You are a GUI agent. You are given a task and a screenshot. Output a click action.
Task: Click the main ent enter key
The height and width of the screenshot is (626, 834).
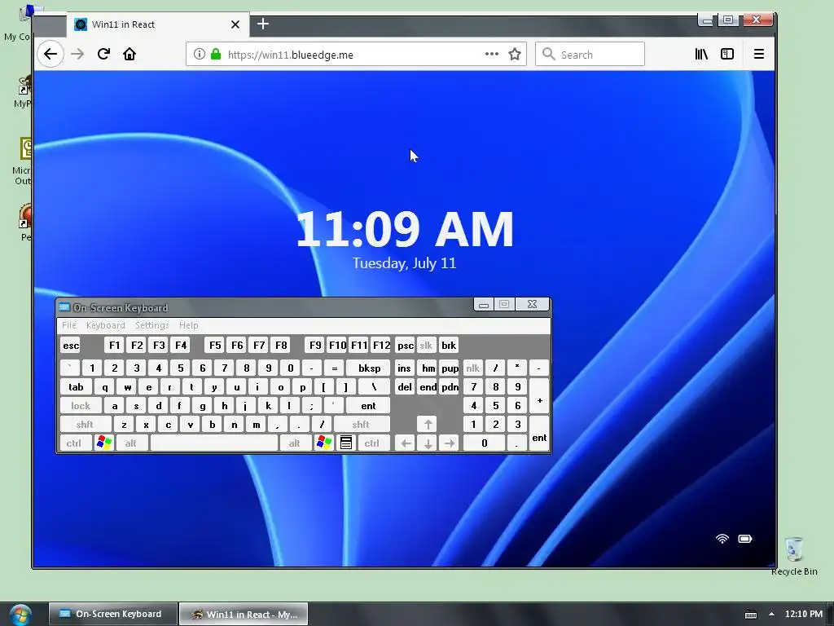369,406
